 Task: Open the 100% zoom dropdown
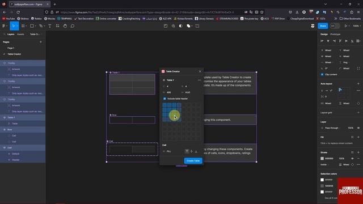coord(357,26)
